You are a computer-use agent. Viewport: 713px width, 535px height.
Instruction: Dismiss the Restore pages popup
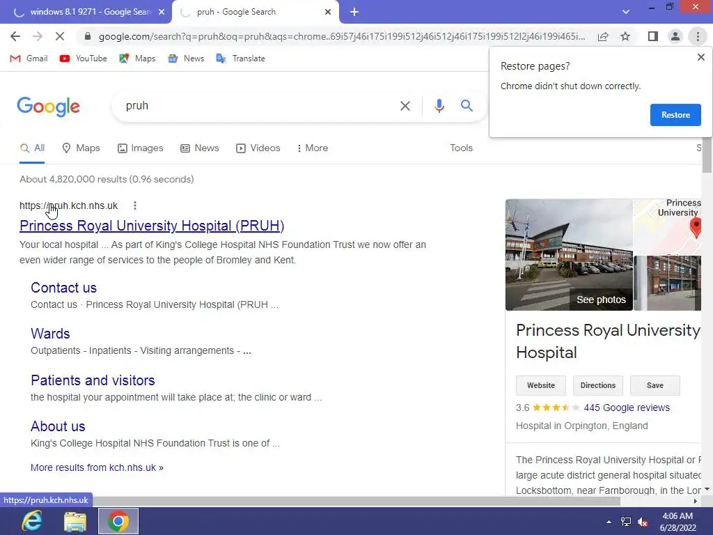click(700, 57)
